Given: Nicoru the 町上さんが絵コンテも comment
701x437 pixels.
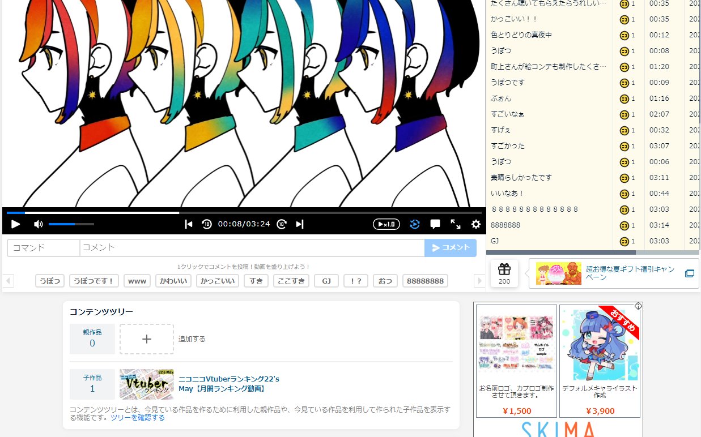Looking at the screenshot, I should click(x=624, y=67).
